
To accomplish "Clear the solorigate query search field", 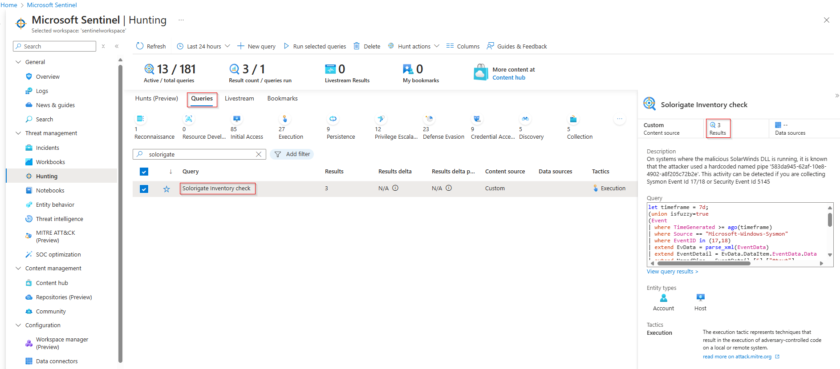I will coord(259,154).
